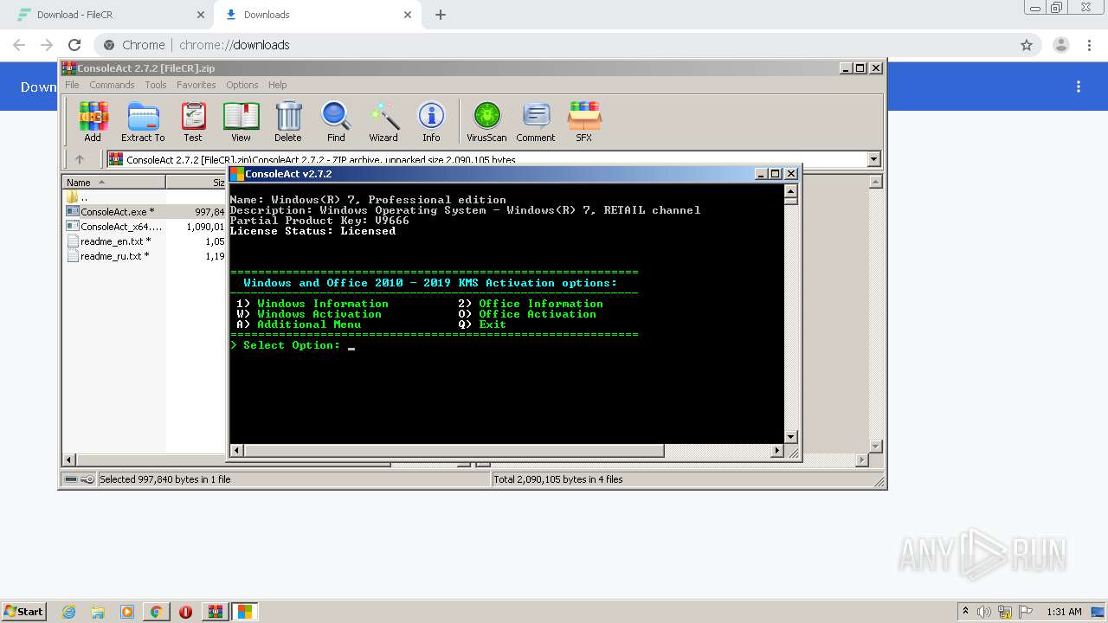This screenshot has width=1108, height=623.
Task: Open the Windows Start menu
Action: [23, 611]
